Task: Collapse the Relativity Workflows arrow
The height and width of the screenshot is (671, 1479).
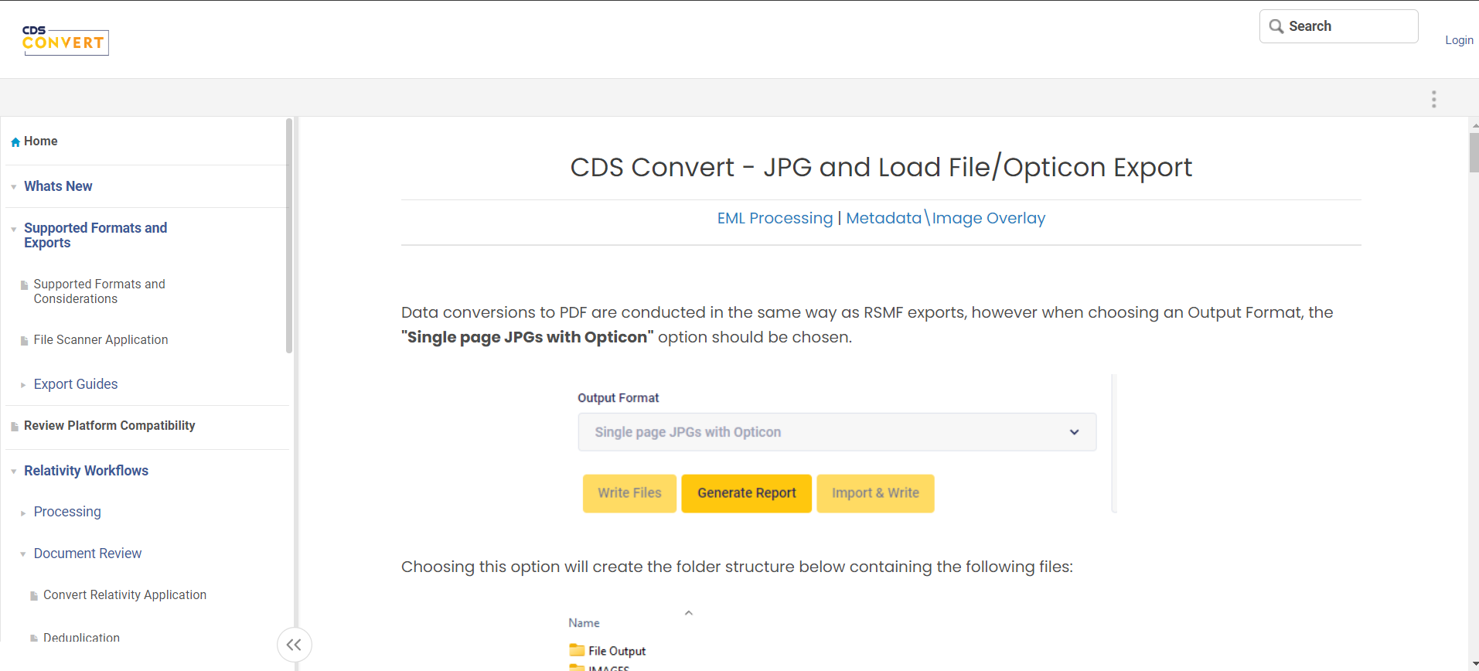Action: point(14,472)
